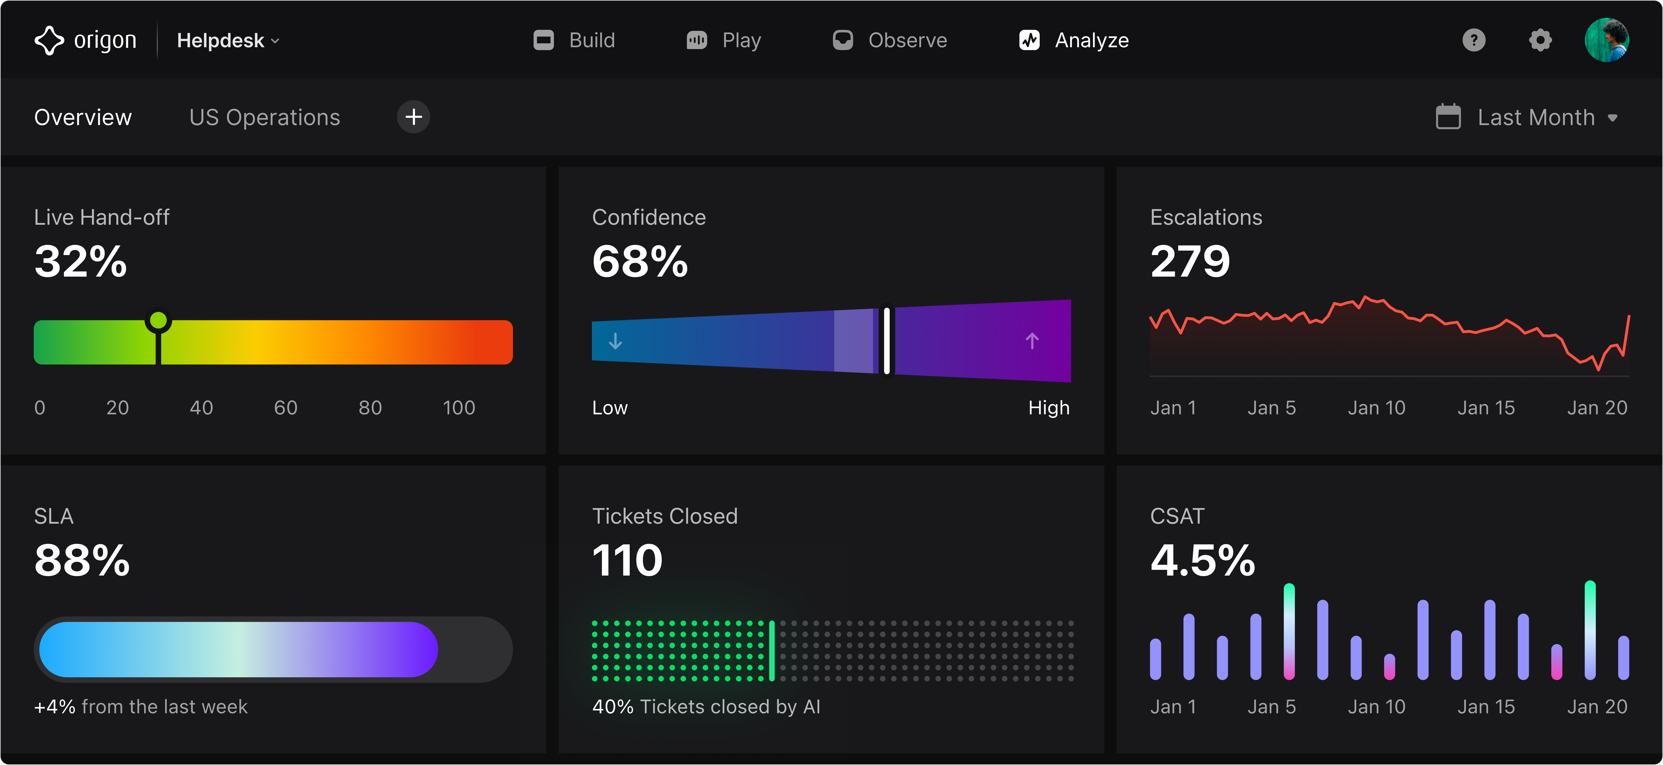Open the user profile avatar
The image size is (1663, 765).
[x=1607, y=40]
